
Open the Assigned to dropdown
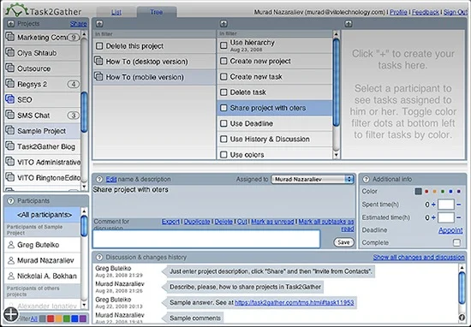[313, 179]
